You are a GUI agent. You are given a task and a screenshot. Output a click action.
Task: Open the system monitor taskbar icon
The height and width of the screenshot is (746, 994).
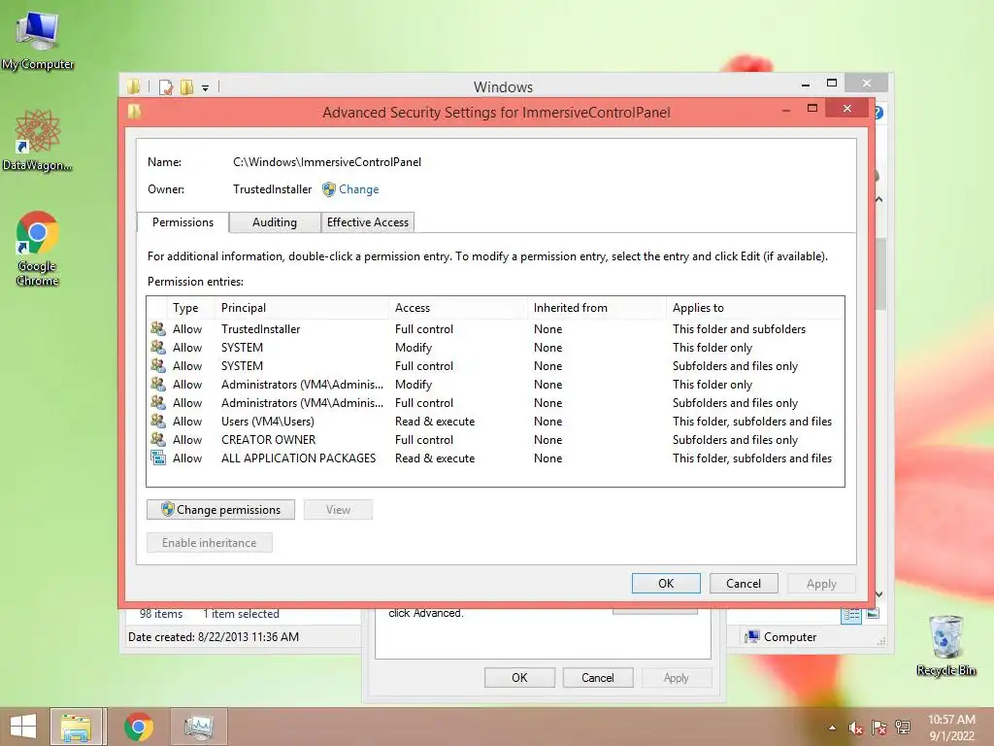point(198,727)
